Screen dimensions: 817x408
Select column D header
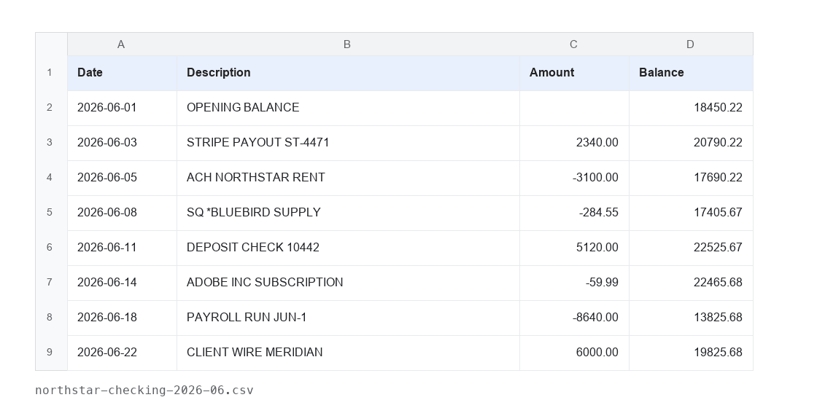(691, 44)
